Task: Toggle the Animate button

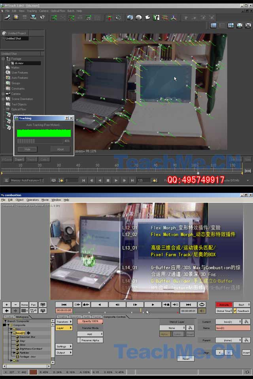Action: 224,304
